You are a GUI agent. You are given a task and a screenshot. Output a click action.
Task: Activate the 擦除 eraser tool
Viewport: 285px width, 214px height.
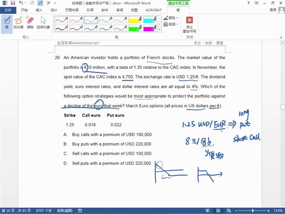pyautogui.click(x=30, y=23)
